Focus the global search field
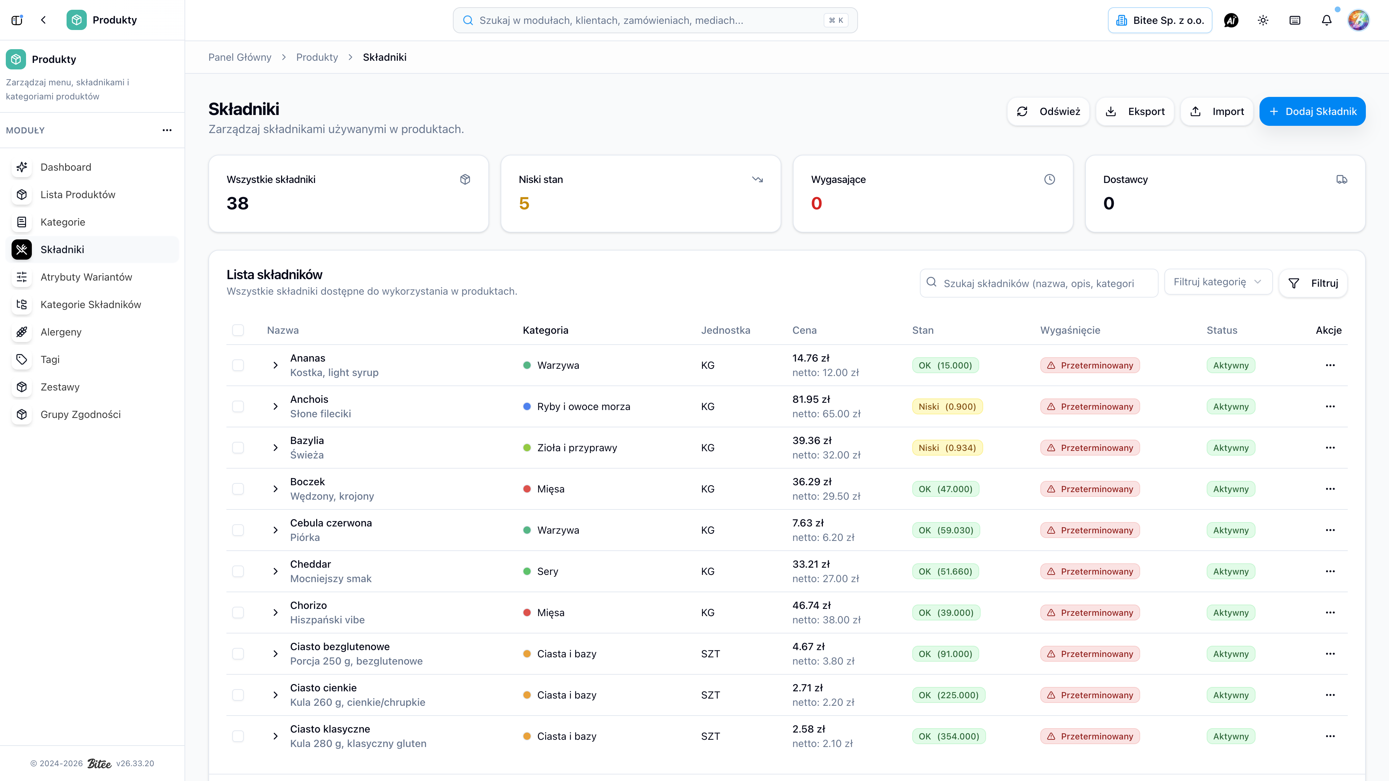The width and height of the screenshot is (1389, 781). click(655, 21)
